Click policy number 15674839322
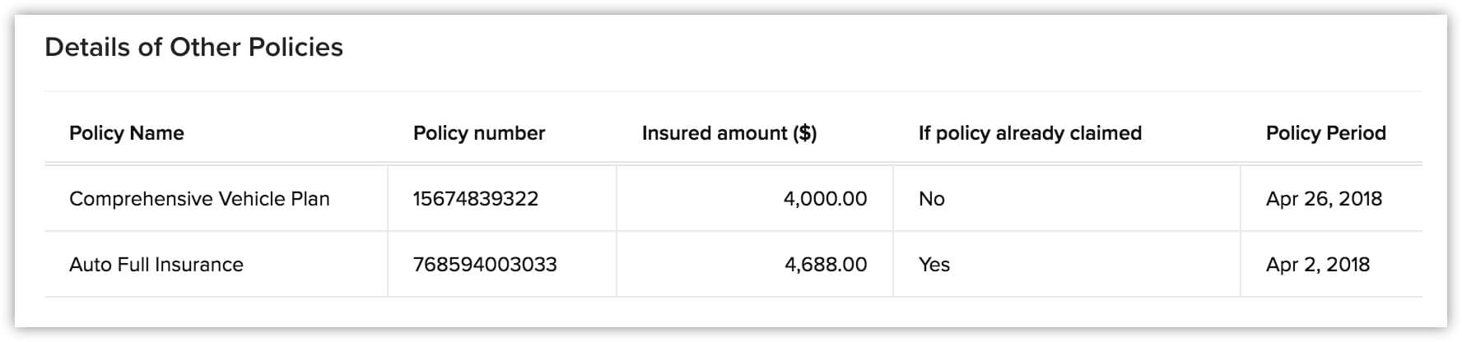 [x=476, y=199]
